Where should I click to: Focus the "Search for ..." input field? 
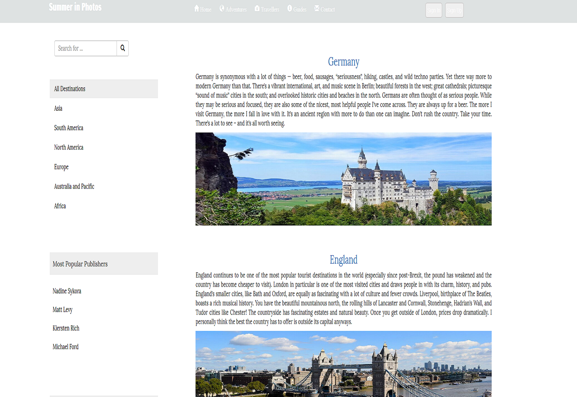[85, 48]
